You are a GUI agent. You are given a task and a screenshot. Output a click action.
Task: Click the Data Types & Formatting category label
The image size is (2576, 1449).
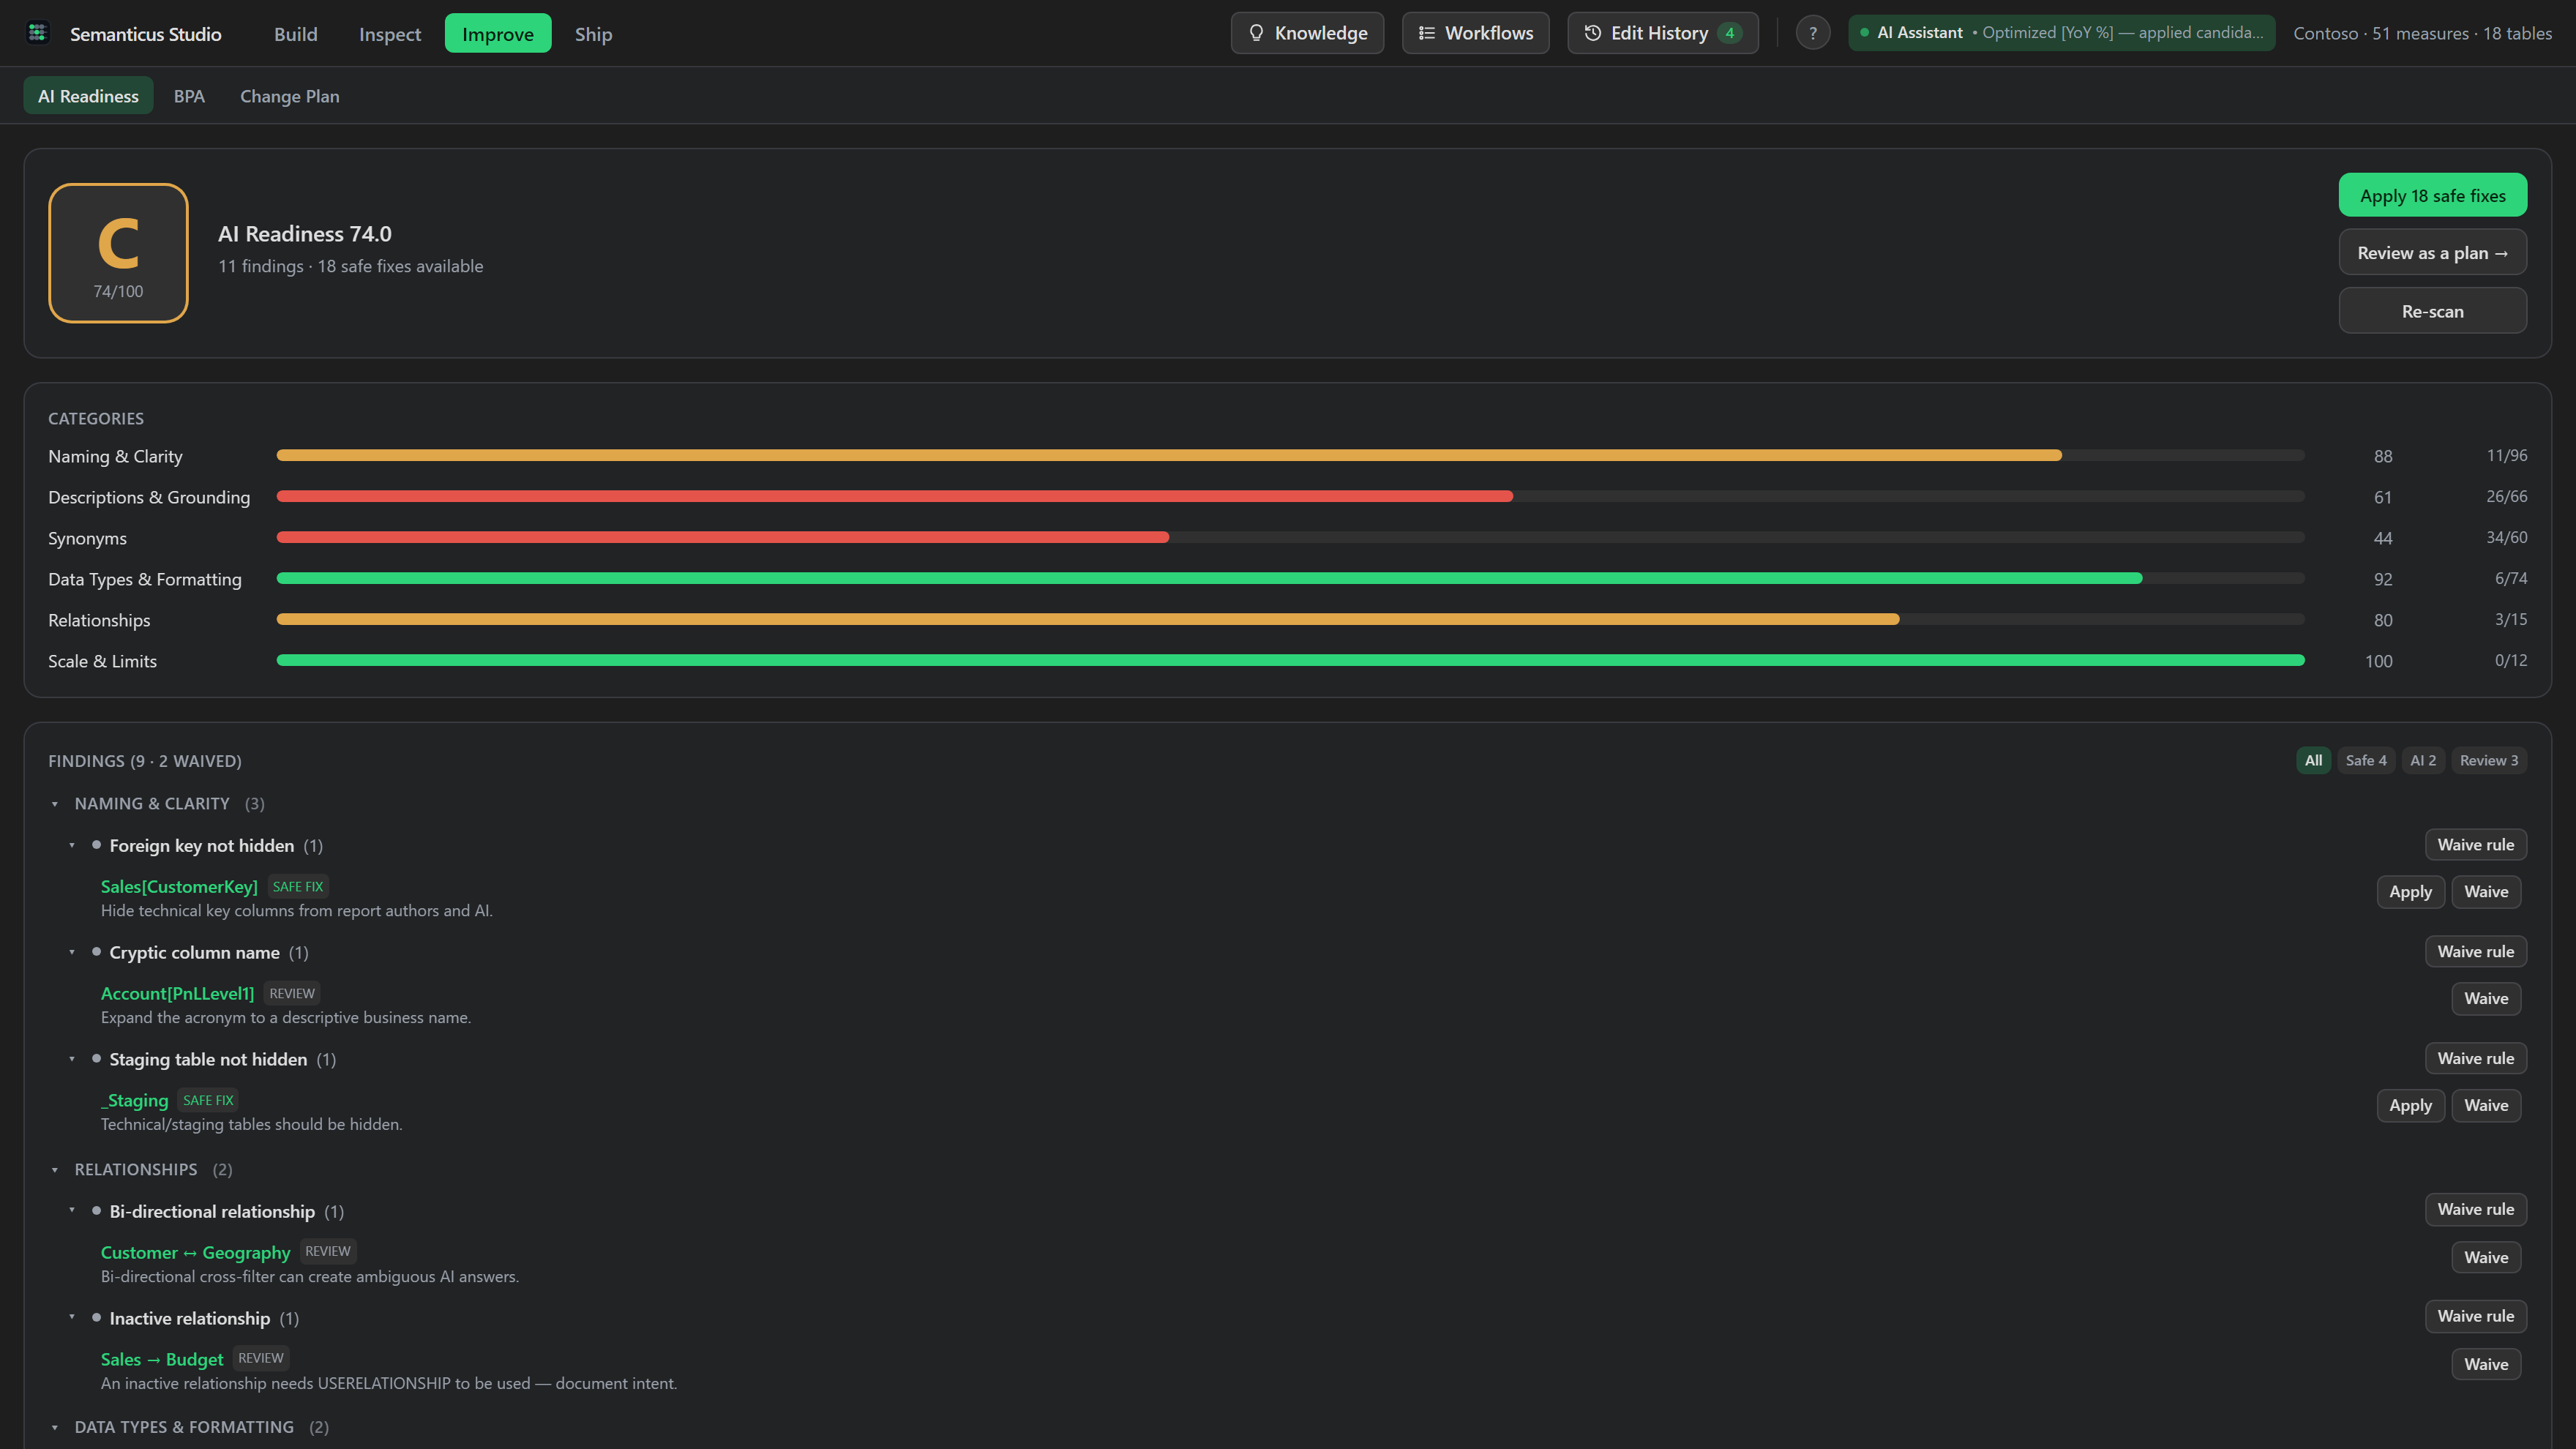click(145, 579)
